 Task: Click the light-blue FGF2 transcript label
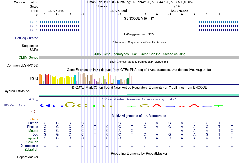pyautogui.click(x=34, y=22)
